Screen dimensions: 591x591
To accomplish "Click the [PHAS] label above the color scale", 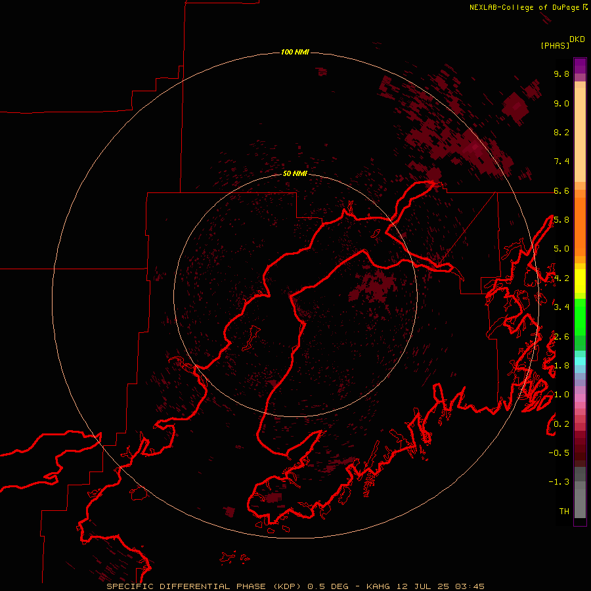I will 555,45.
